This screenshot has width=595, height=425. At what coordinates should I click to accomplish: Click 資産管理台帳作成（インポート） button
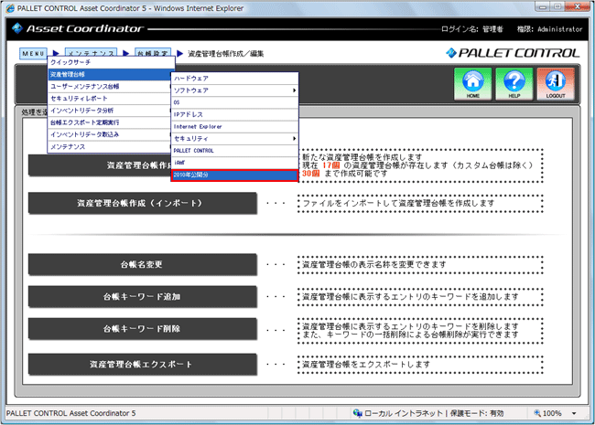143,204
